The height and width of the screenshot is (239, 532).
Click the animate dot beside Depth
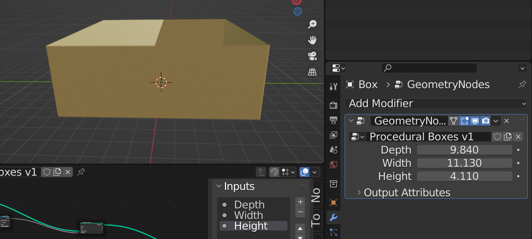518,150
